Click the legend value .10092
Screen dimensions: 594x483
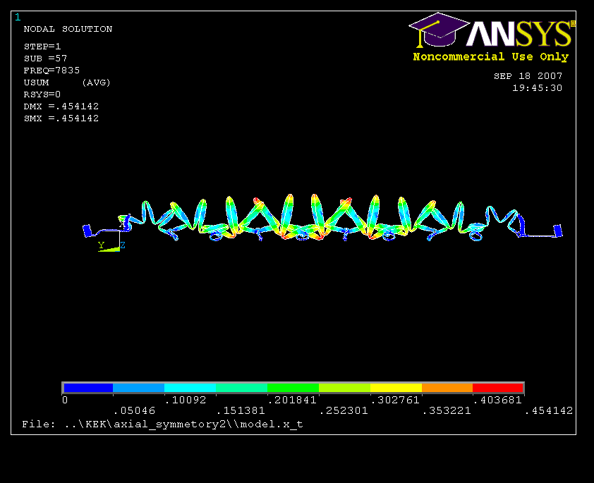pyautogui.click(x=186, y=400)
